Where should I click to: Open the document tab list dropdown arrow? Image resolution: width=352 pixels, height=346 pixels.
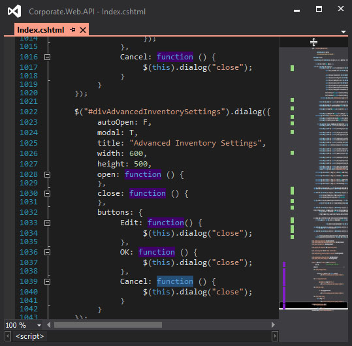(x=344, y=32)
